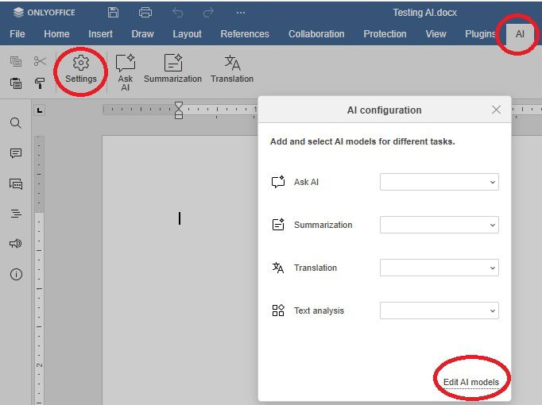Open the About info icon in sidebar
The image size is (542, 405).
pos(16,274)
